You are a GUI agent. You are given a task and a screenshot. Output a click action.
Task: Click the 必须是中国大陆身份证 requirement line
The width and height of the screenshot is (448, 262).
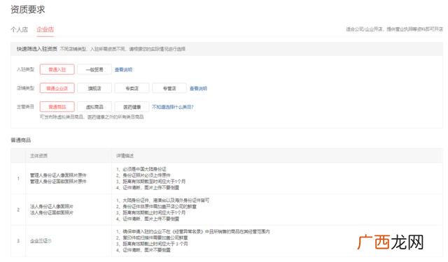coord(141,169)
